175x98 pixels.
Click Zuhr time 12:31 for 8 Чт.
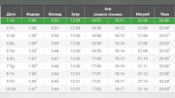75,74
